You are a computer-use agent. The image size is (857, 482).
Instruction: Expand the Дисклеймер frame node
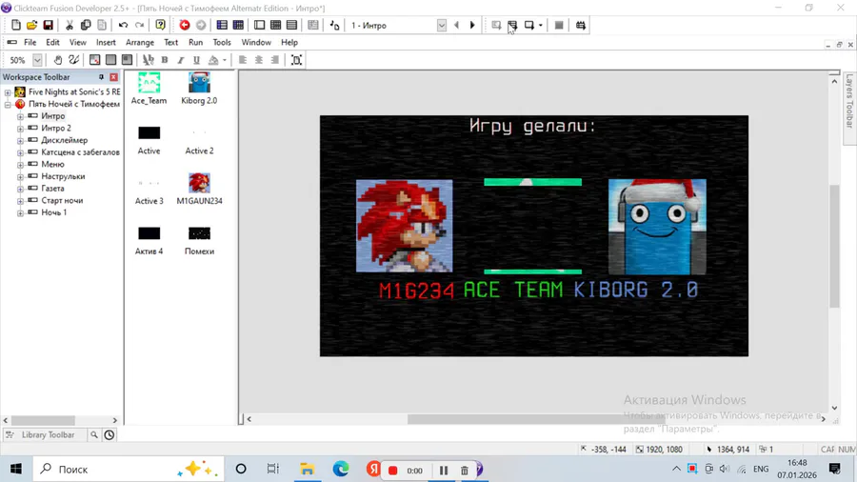coord(20,140)
